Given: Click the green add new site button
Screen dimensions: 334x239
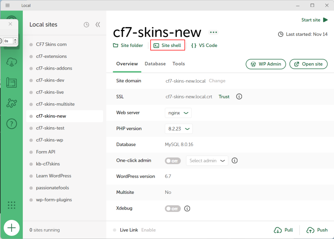Looking at the screenshot, I should click(11, 228).
